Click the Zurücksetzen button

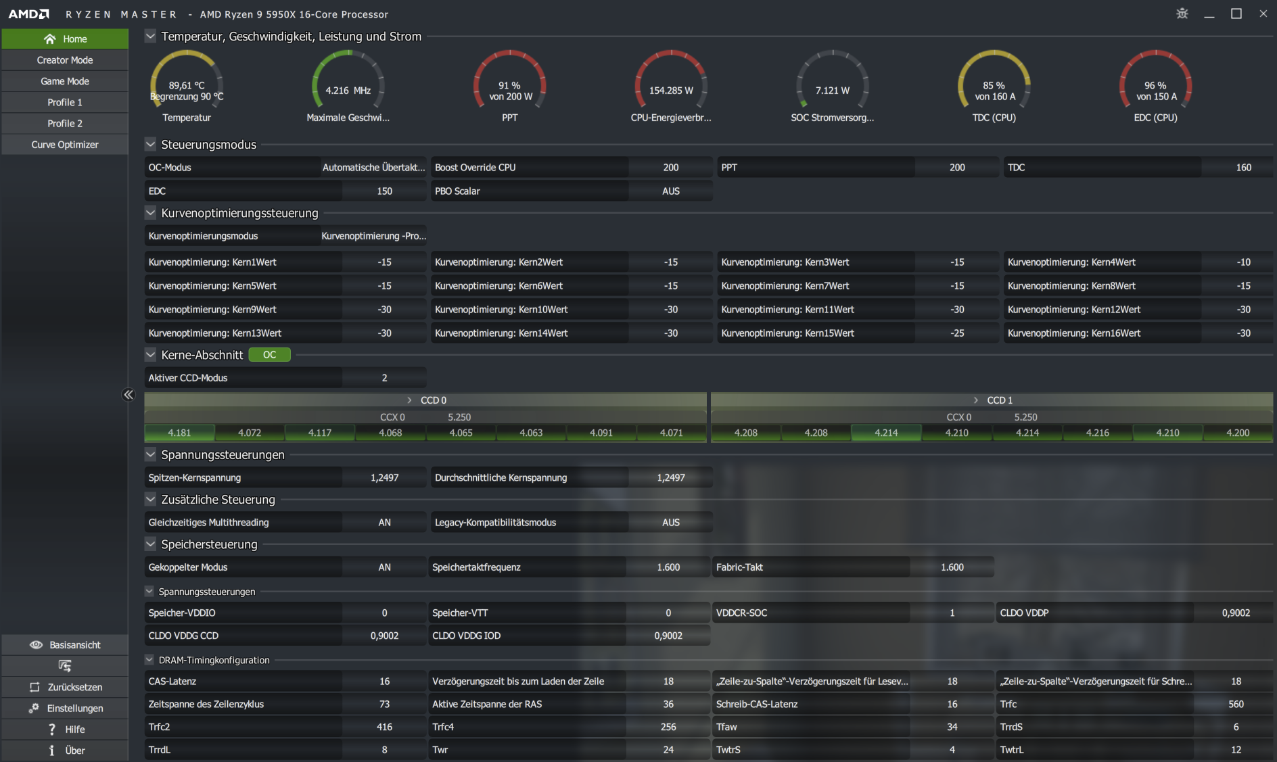(x=65, y=687)
